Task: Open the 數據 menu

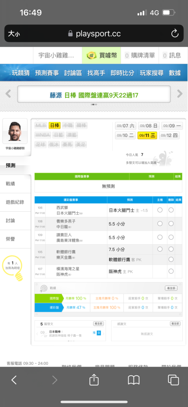Action: tap(175, 73)
